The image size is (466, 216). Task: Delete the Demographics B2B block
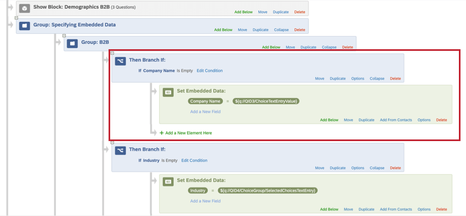click(x=299, y=12)
